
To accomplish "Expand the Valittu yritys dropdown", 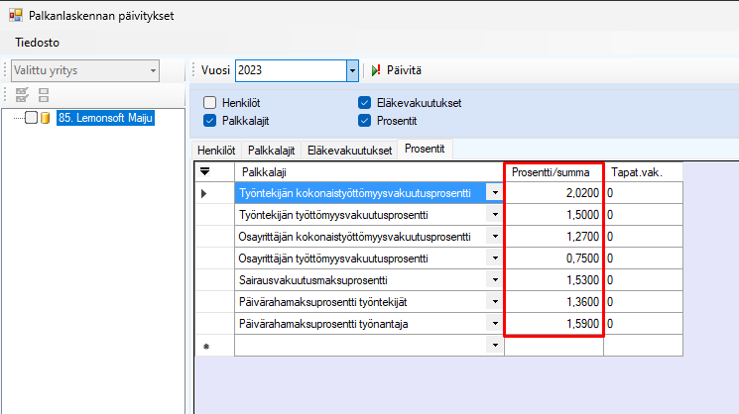I will 153,70.
